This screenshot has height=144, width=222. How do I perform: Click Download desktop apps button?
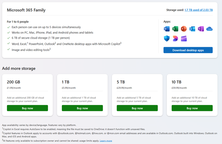coord(188,50)
